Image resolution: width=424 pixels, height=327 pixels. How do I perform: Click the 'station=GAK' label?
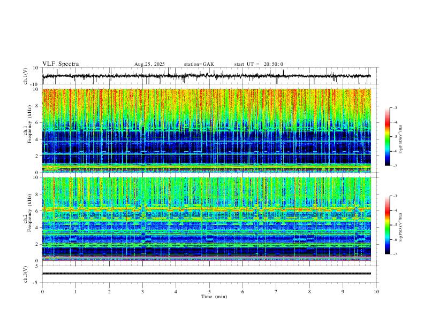(x=199, y=64)
